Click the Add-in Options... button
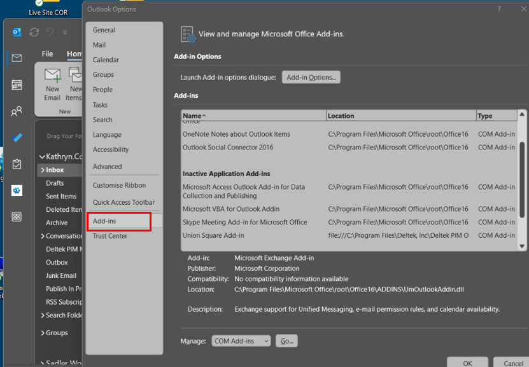This screenshot has height=367, width=529. click(311, 77)
